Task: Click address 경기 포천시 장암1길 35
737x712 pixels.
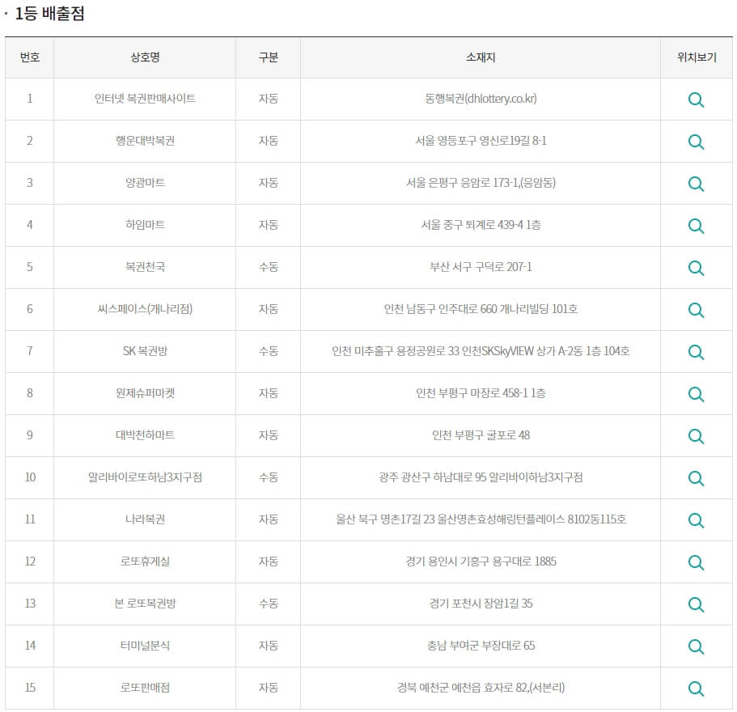Action: (x=481, y=603)
